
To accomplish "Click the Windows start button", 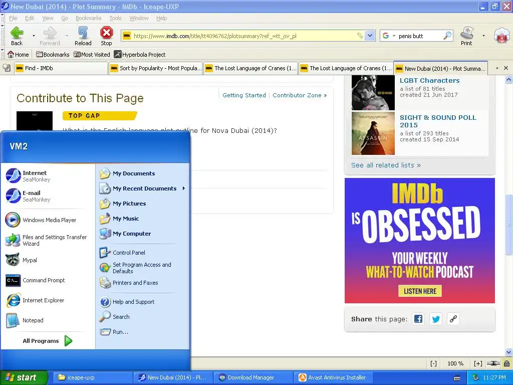I will 24,377.
